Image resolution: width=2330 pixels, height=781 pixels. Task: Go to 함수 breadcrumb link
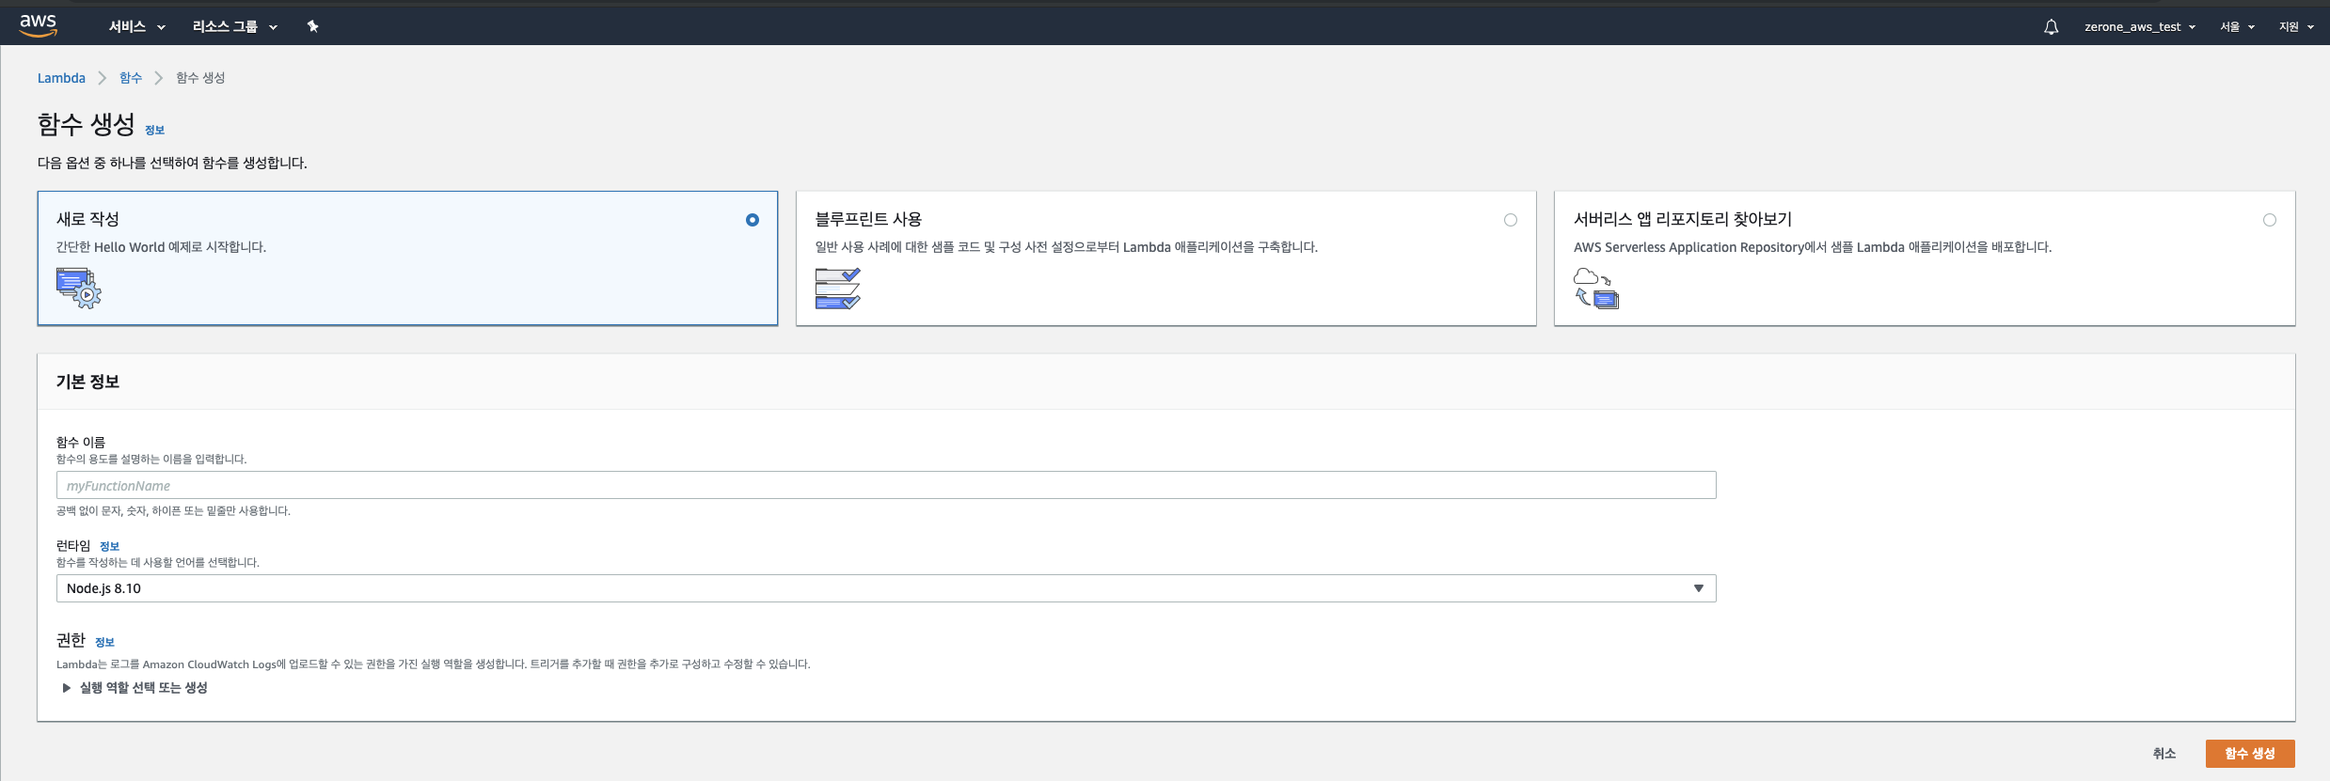click(131, 78)
